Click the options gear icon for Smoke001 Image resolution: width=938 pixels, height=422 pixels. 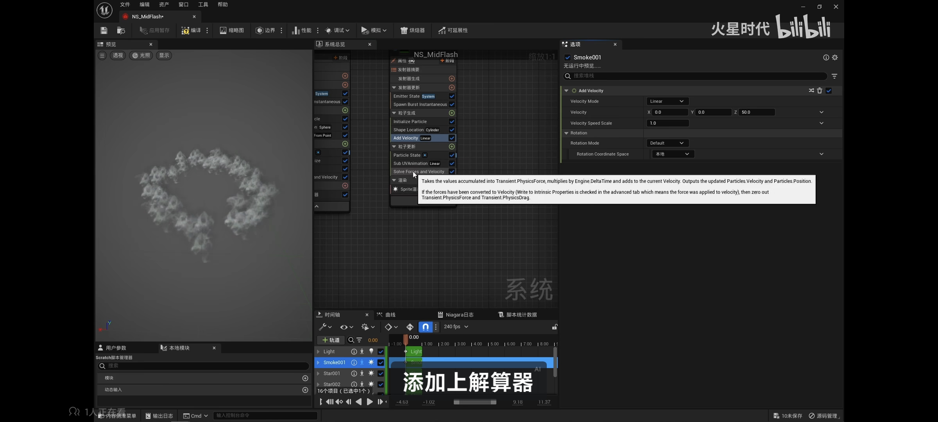(x=835, y=57)
